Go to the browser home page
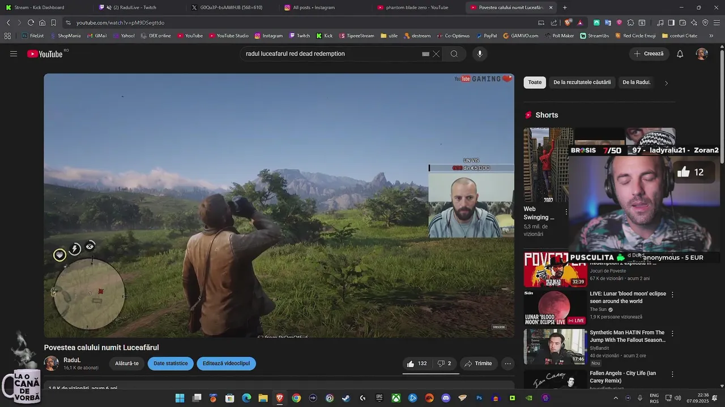The image size is (725, 407). 42,23
